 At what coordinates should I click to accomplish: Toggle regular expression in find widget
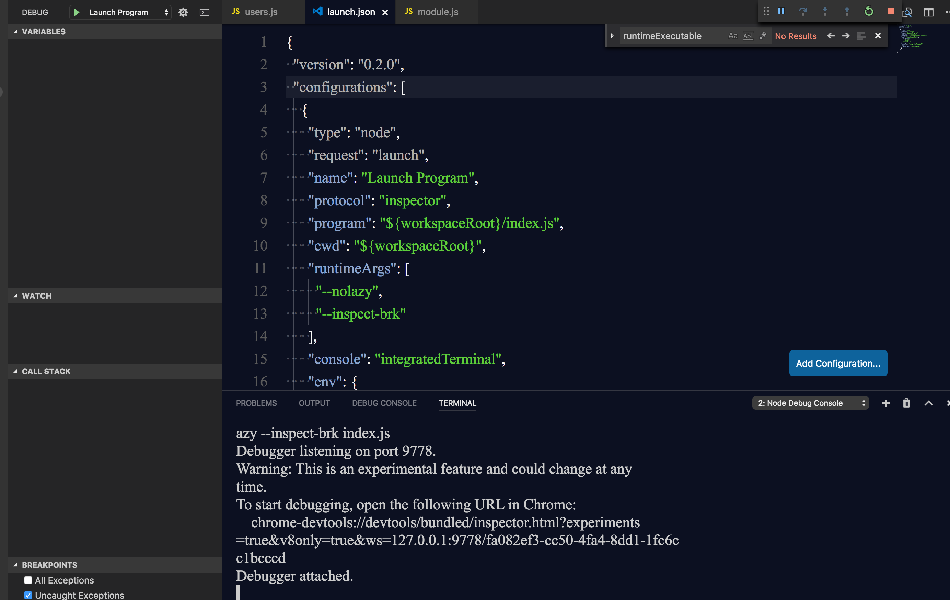[x=763, y=36]
